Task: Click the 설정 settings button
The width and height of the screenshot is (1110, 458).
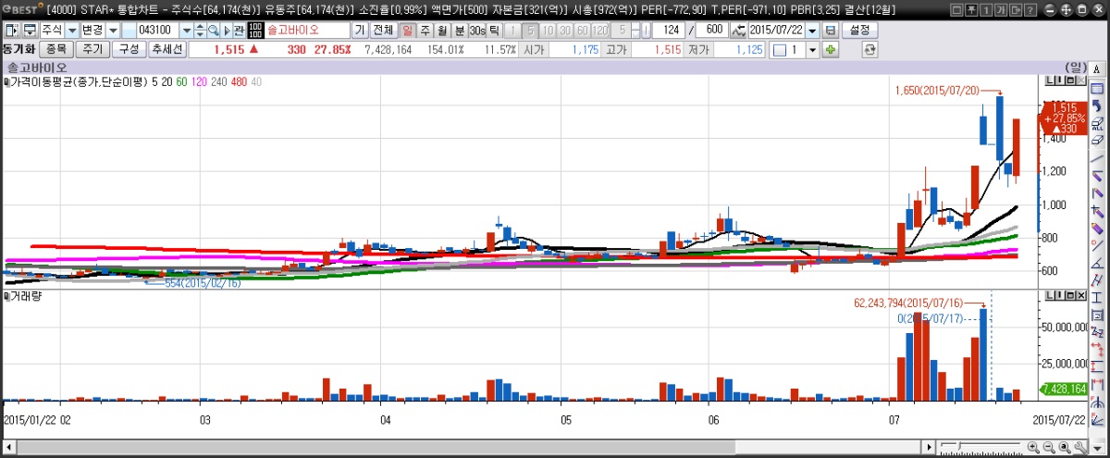Action: (860, 31)
